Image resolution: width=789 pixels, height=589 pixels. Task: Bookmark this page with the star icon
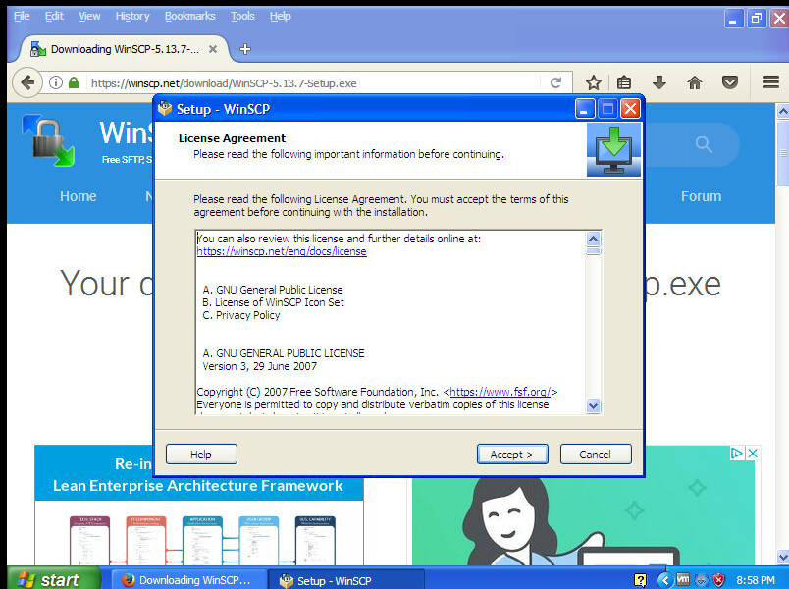tap(594, 82)
